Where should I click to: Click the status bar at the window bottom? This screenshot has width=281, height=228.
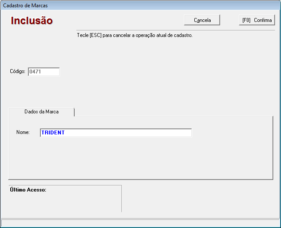click(140, 223)
